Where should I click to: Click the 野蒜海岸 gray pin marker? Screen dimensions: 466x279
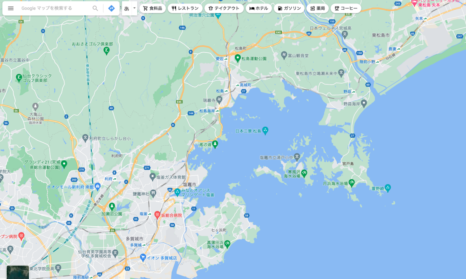(364, 103)
